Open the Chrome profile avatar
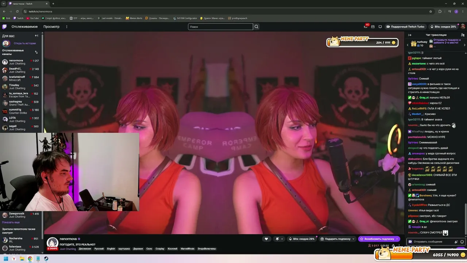The image size is (467, 263). (456, 11)
